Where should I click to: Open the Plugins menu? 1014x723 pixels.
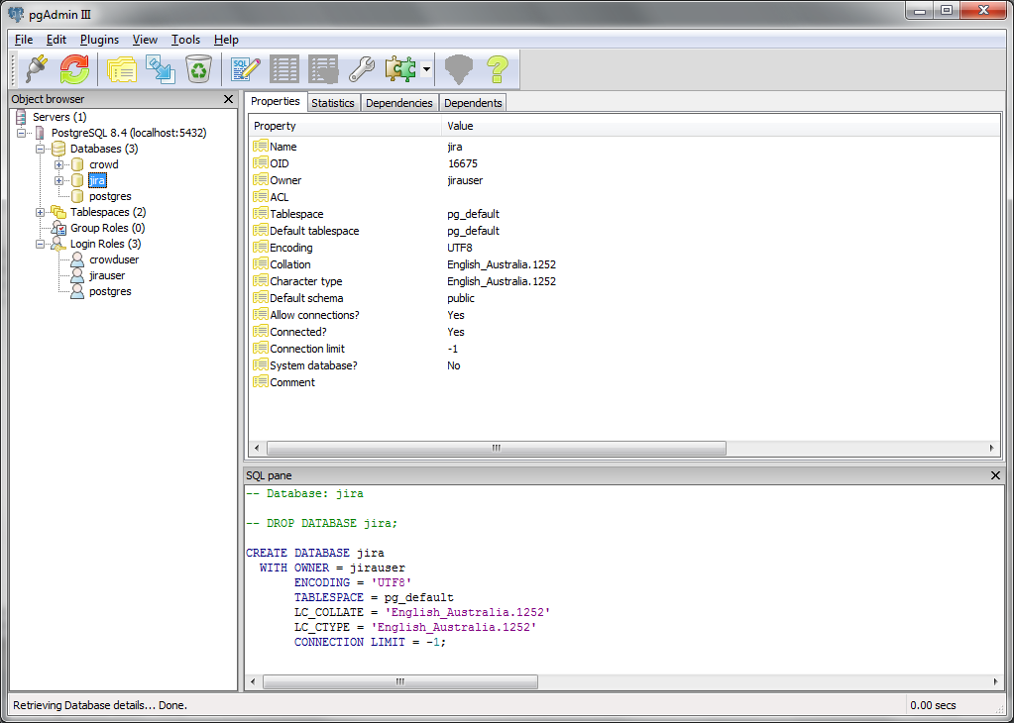tap(99, 40)
